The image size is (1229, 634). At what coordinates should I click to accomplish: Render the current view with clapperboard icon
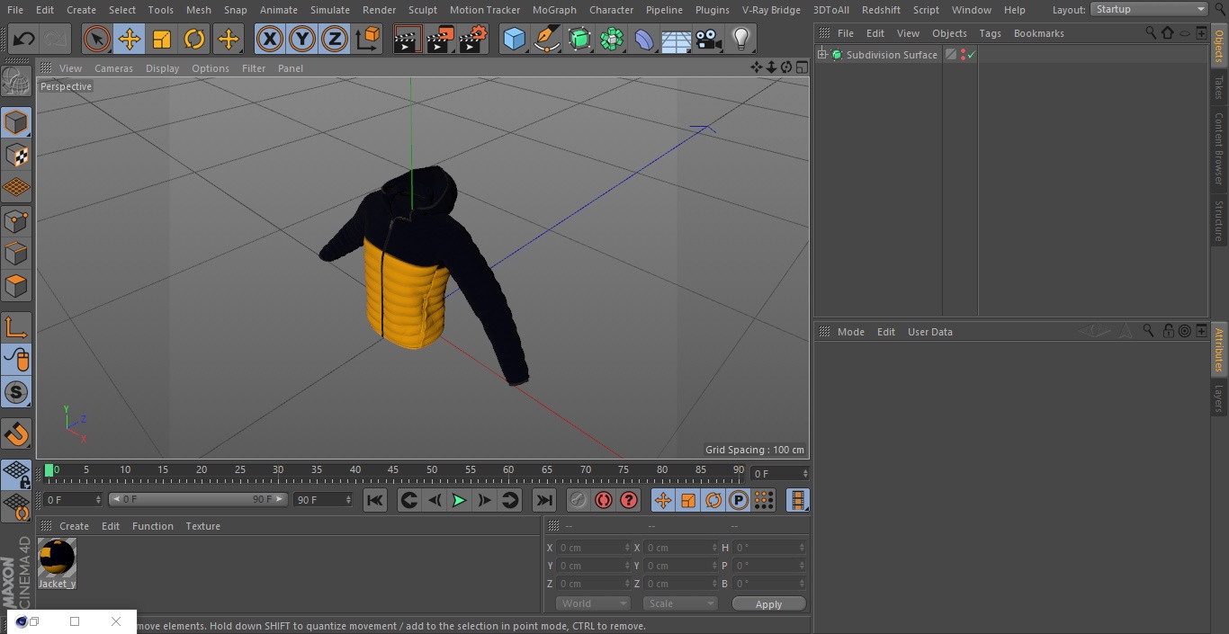(x=408, y=40)
